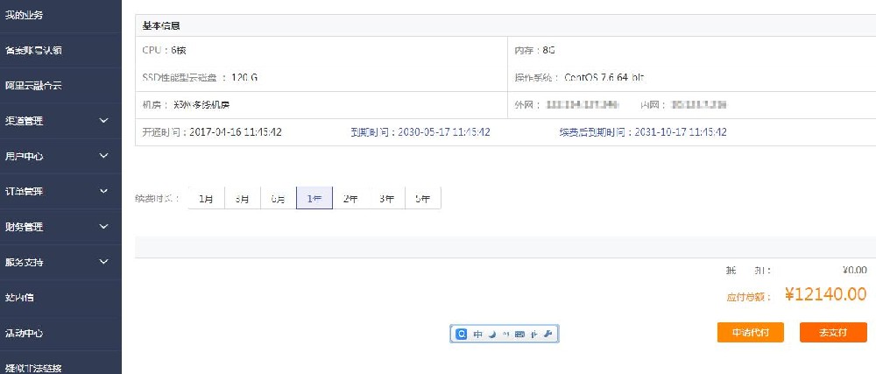Select the 6月 renewal duration

(x=279, y=198)
